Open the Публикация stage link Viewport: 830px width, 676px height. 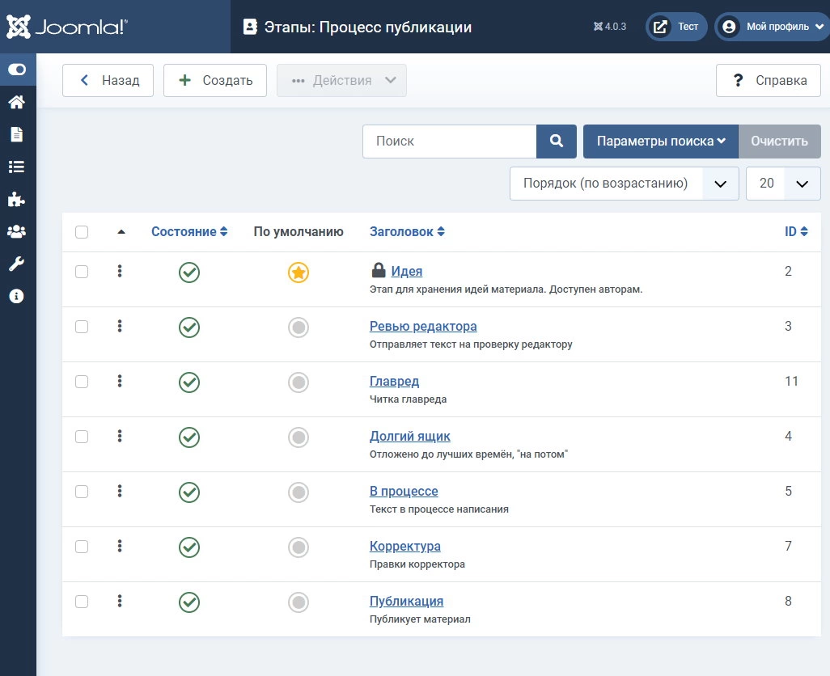click(x=407, y=602)
